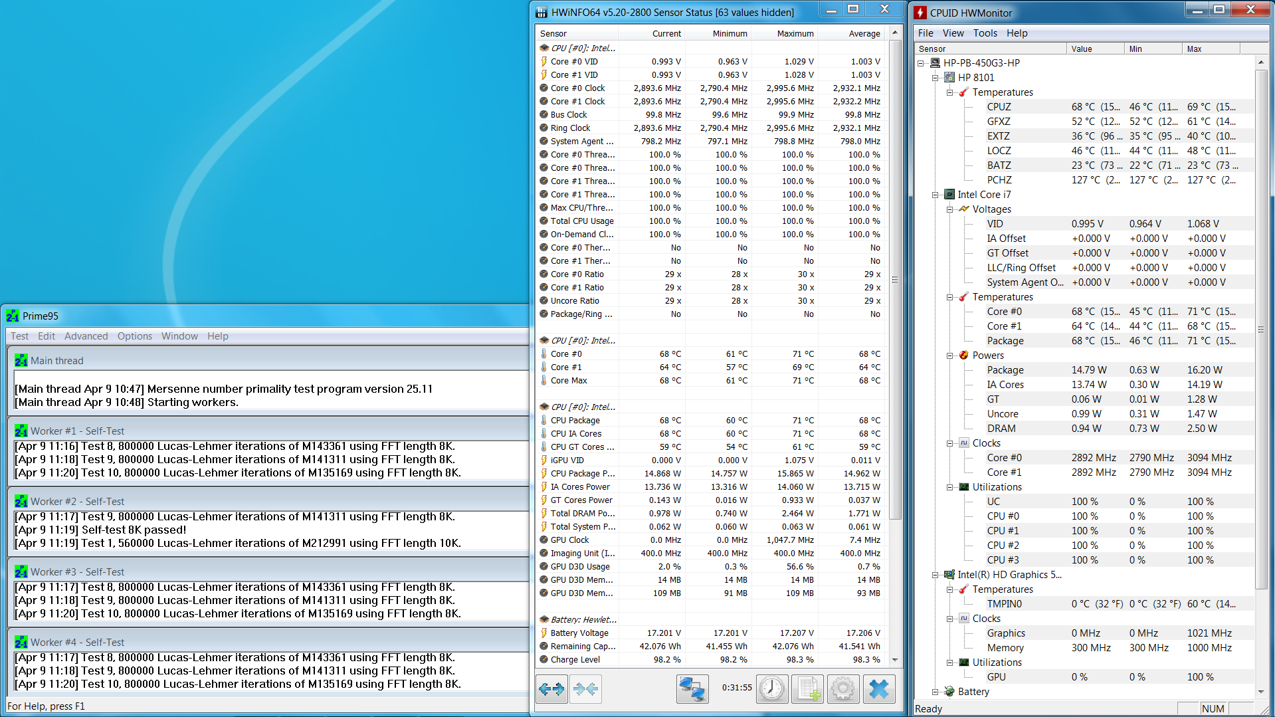
Task: Click the blue X close-sensors icon in HWiNFO
Action: tap(879, 689)
